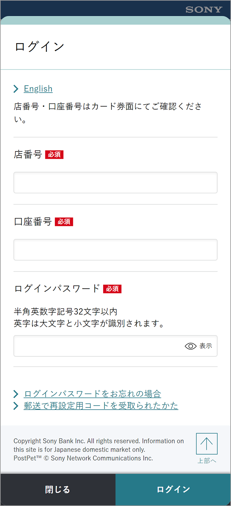Click the ログイン page heading
The height and width of the screenshot is (506, 231).
click(x=40, y=47)
